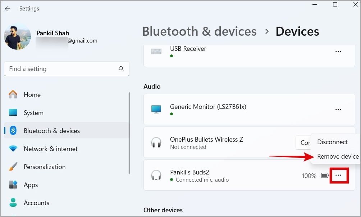
Task: Click the Network Wi-Fi icon
Action: (13, 149)
